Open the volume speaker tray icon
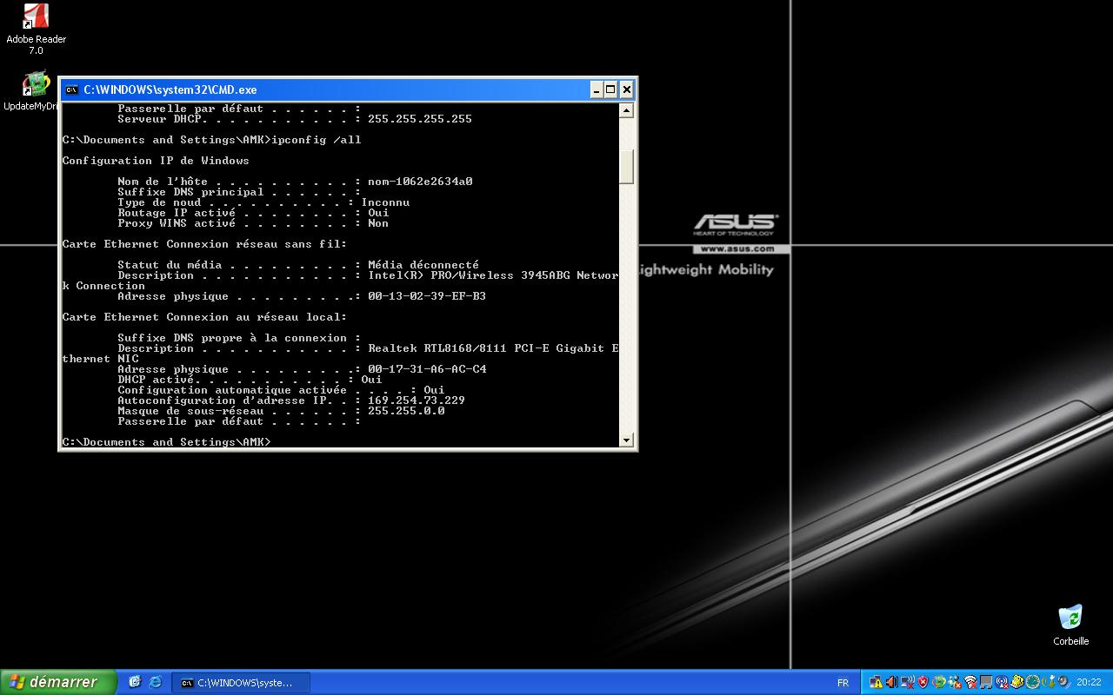This screenshot has width=1113, height=695. pyautogui.click(x=891, y=682)
